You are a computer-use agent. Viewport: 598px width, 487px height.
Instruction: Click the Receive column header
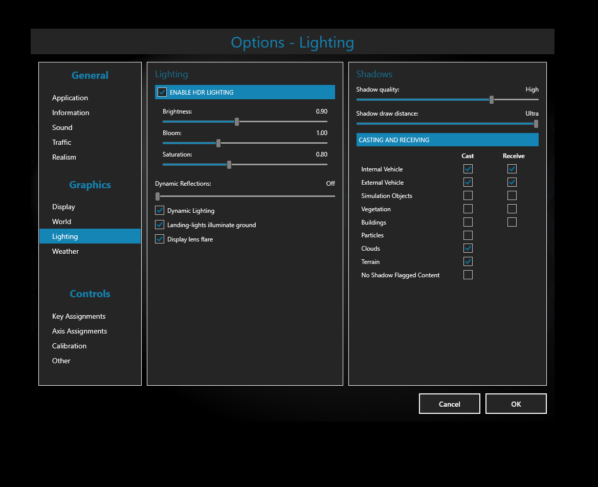[x=513, y=156]
